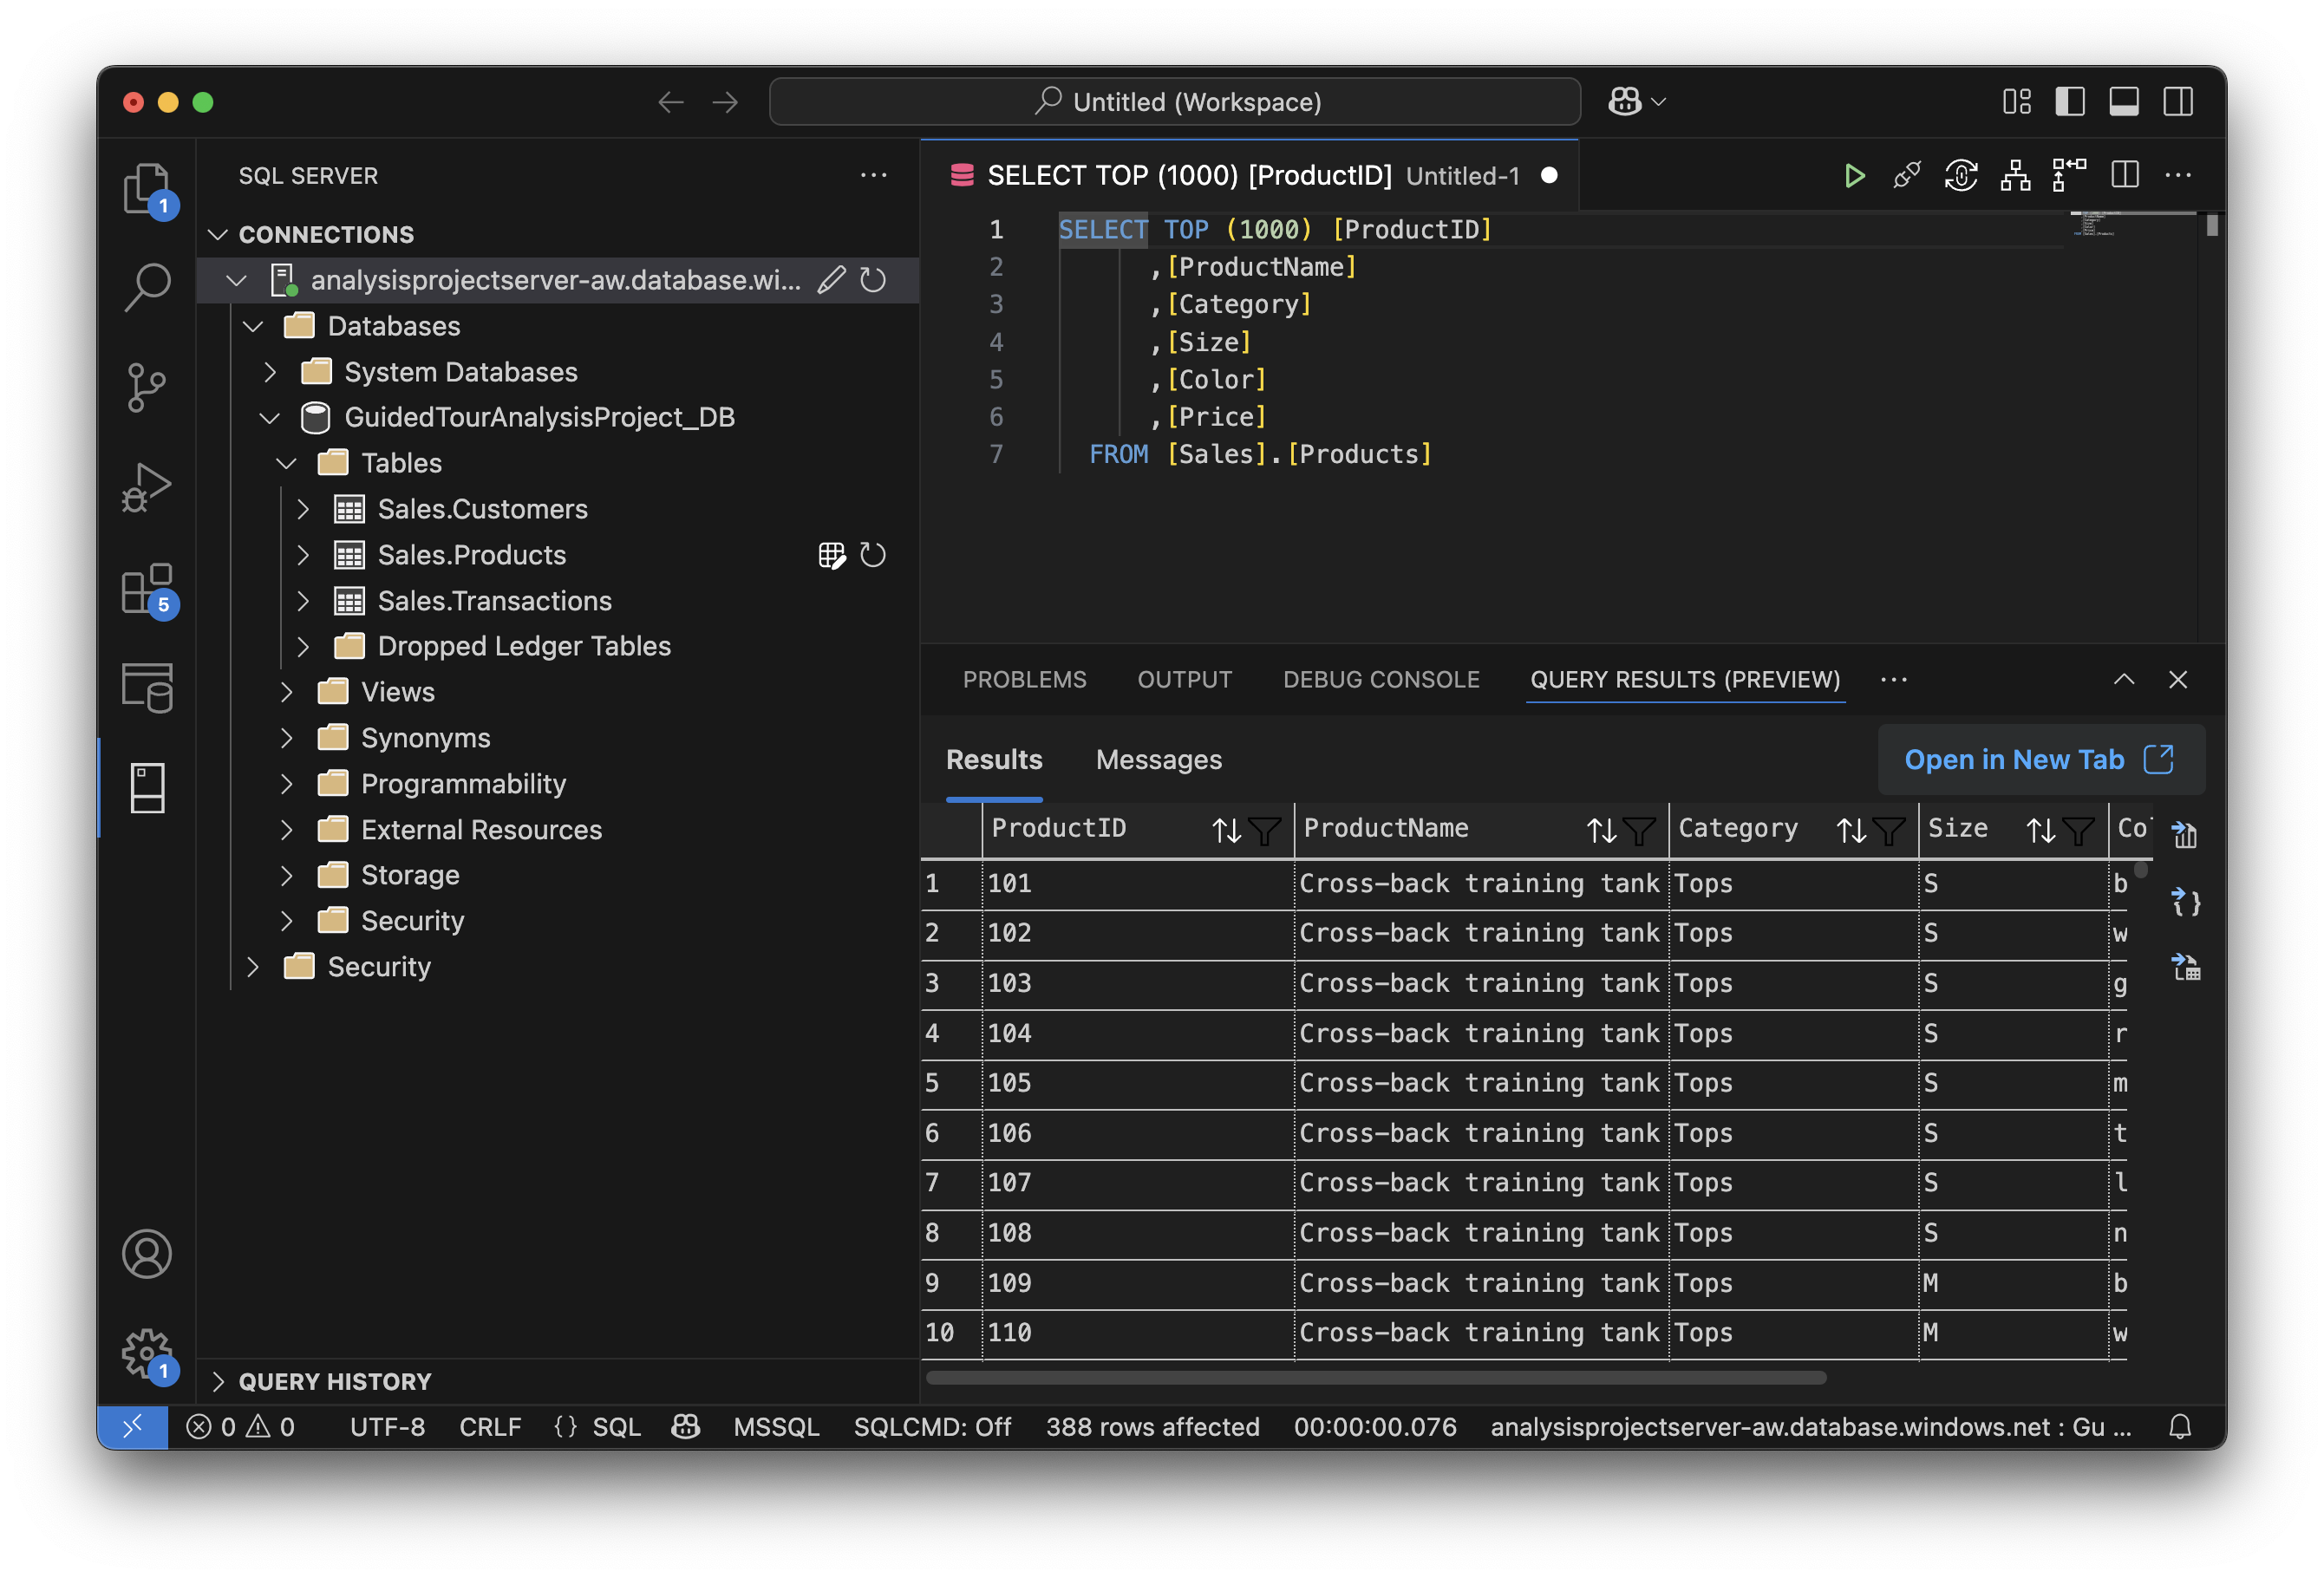Click SQLCMD: Off in the status bar

[932, 1427]
